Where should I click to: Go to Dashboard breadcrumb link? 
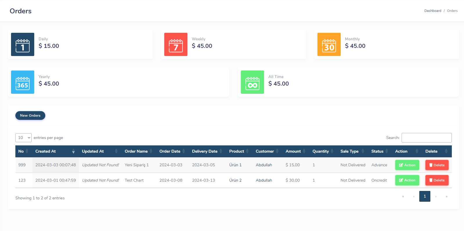(432, 11)
